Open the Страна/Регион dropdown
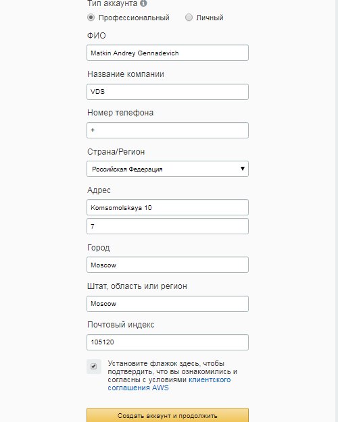Screen dimensions: 338x422 pyautogui.click(x=168, y=169)
